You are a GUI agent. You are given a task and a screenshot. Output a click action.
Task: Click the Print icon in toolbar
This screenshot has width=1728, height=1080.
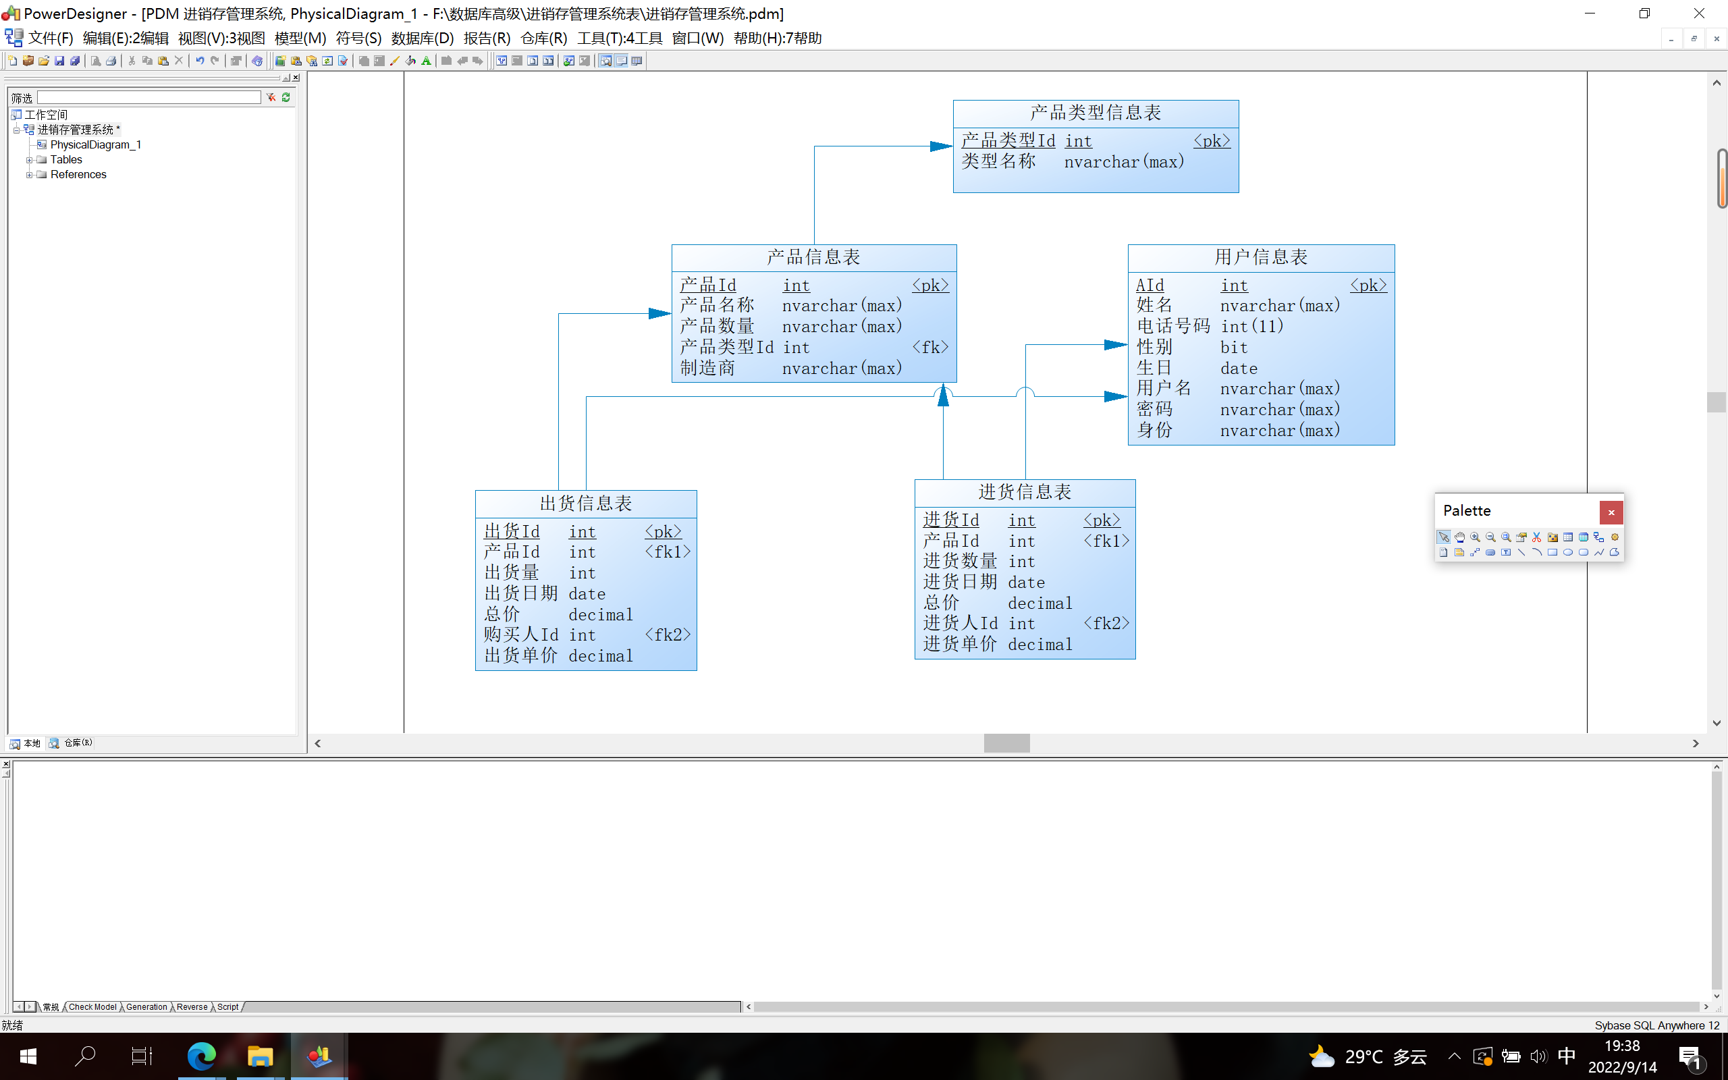pos(111,61)
